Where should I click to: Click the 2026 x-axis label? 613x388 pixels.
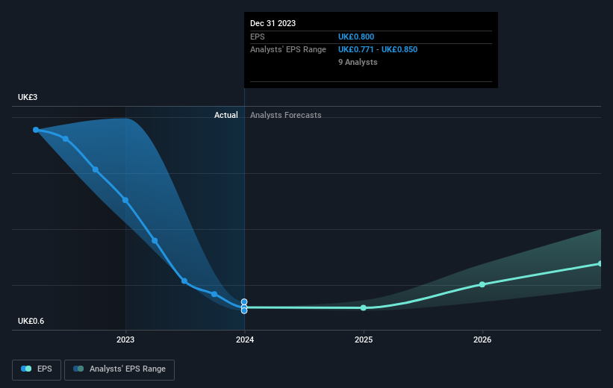pos(482,340)
